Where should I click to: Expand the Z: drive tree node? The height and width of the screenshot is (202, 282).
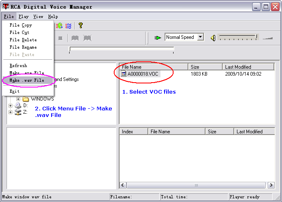10,112
